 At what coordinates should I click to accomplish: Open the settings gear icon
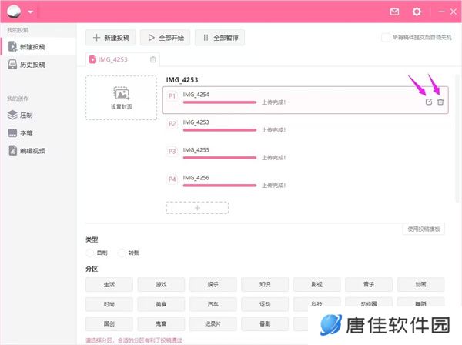(417, 12)
